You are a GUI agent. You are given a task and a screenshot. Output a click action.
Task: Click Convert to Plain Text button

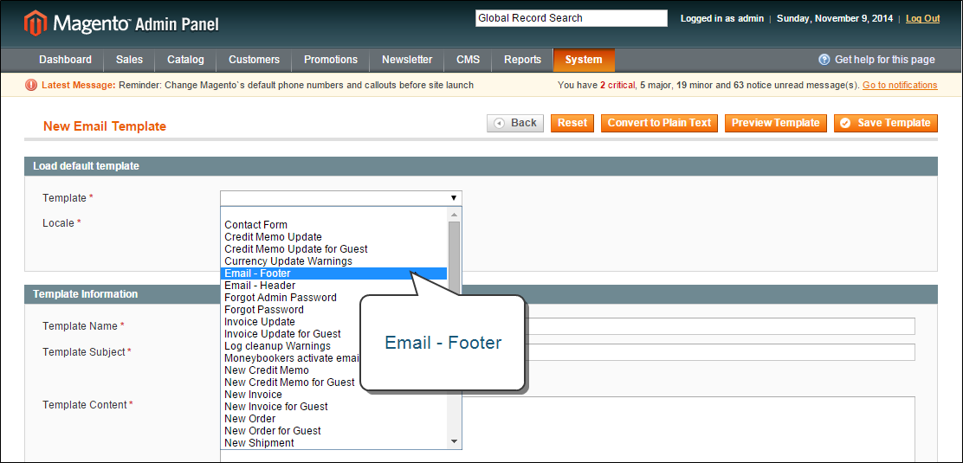660,123
